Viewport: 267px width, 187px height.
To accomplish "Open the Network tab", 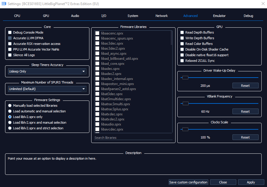I will [162, 16].
